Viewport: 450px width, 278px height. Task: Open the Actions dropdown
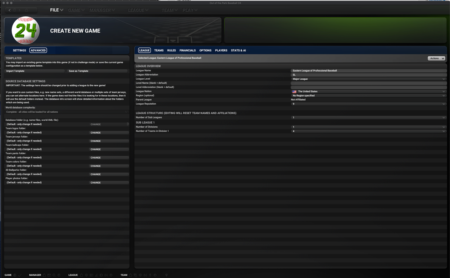click(x=436, y=58)
